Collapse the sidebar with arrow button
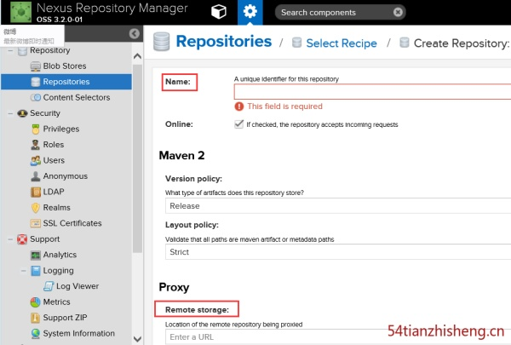 pos(135,33)
